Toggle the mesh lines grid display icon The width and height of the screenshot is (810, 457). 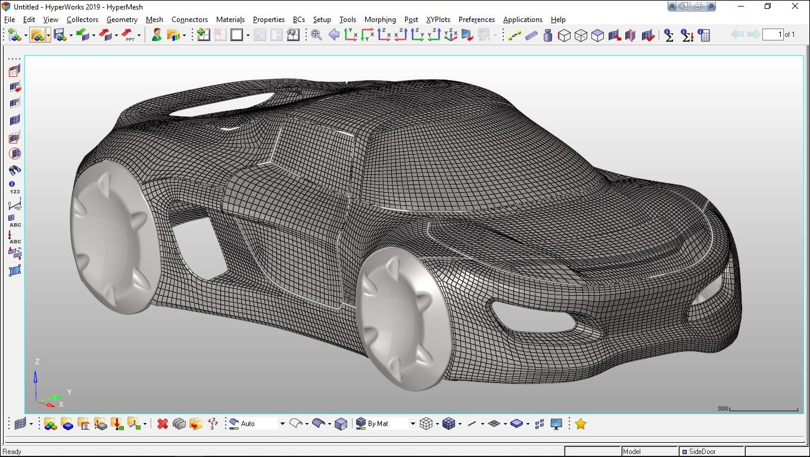[x=493, y=424]
